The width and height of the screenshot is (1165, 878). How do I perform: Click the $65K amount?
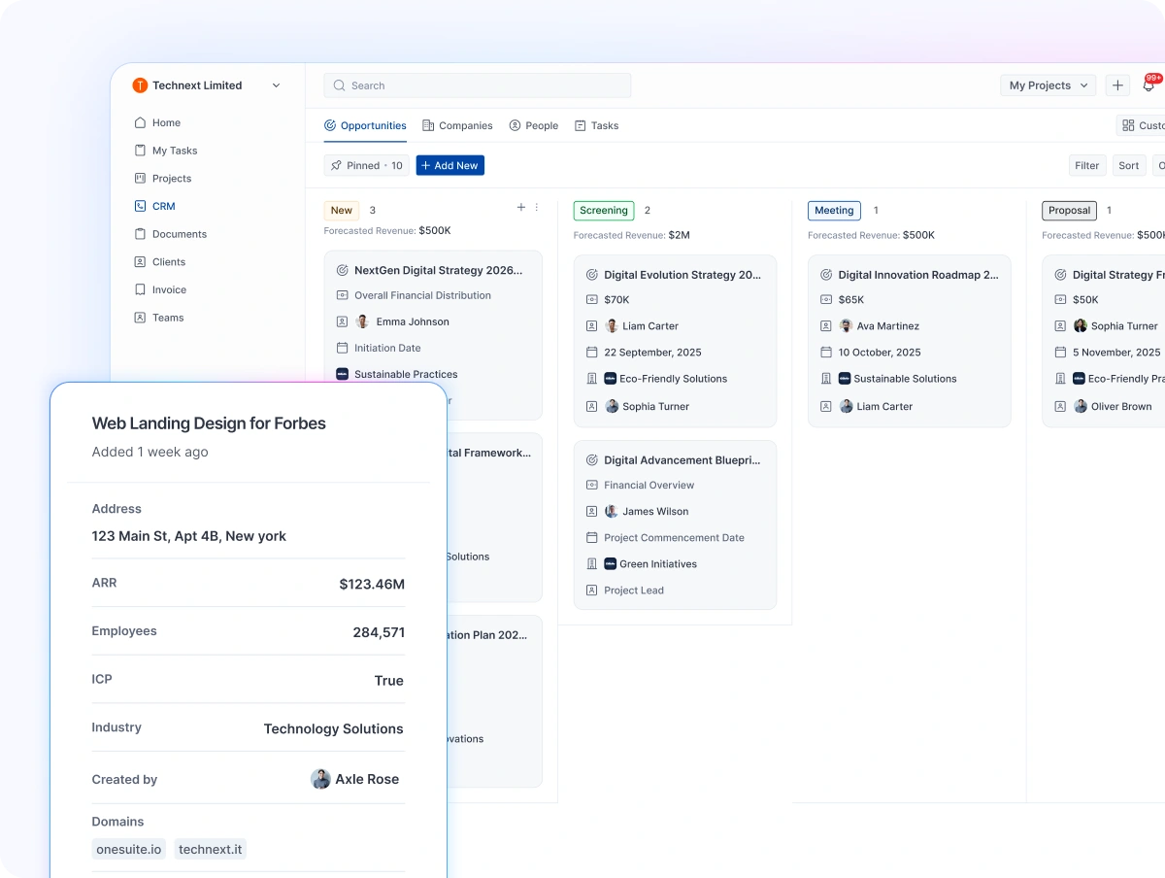point(851,300)
